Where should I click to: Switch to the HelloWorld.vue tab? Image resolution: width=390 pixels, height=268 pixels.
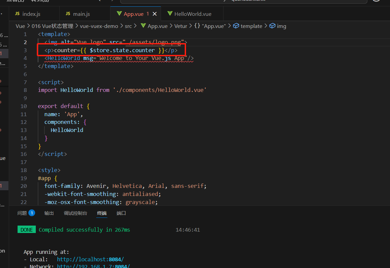click(192, 14)
